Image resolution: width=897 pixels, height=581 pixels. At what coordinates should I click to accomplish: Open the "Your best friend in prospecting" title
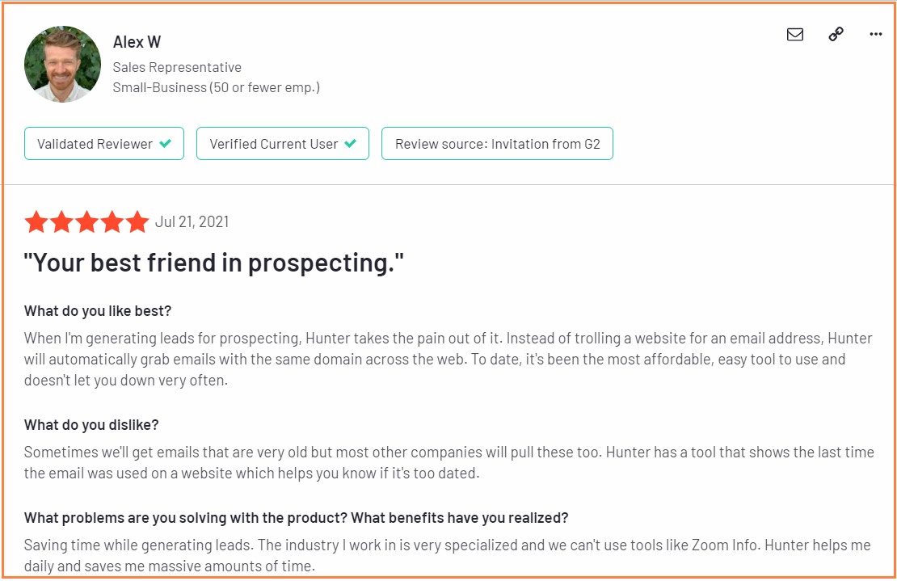click(214, 263)
